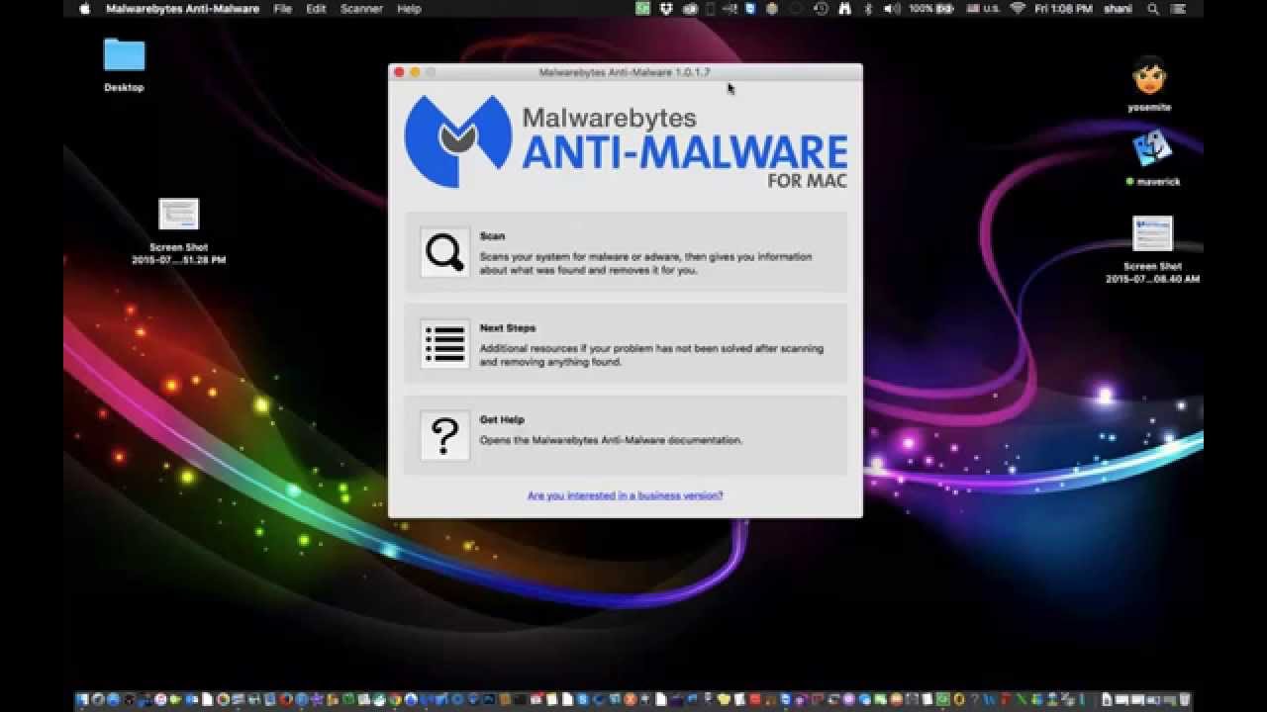Open the Scanner menu

click(x=361, y=9)
